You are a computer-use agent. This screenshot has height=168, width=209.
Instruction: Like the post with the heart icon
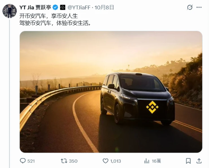(106, 161)
